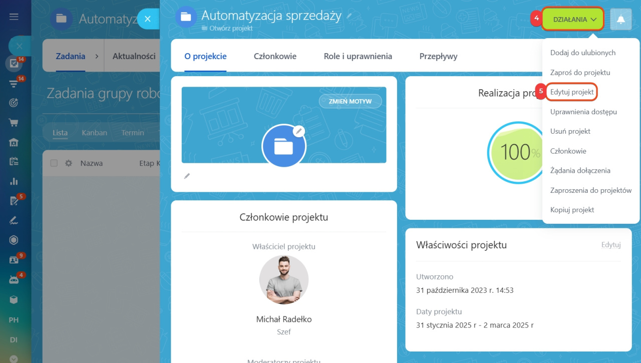Open the hamburger menu in left sidebar

click(x=14, y=17)
